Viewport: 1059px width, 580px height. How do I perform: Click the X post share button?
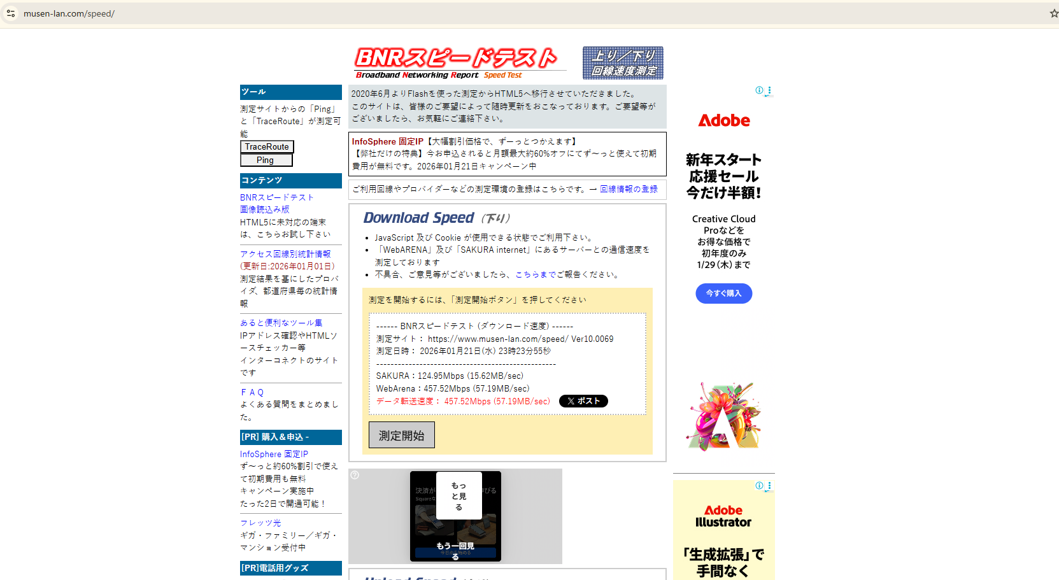[x=583, y=401]
